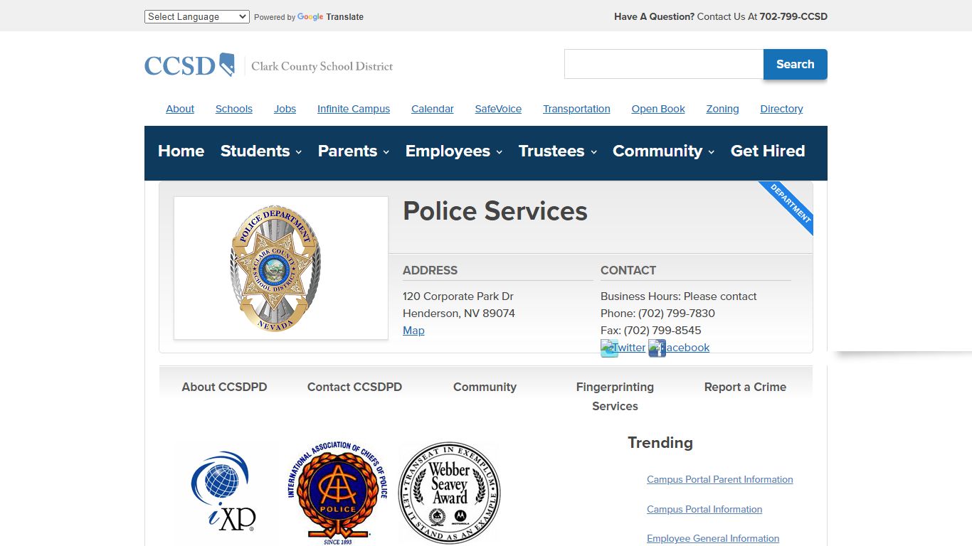Viewport: 972px width, 546px height.
Task: Open the address Map link
Action: [x=413, y=331]
